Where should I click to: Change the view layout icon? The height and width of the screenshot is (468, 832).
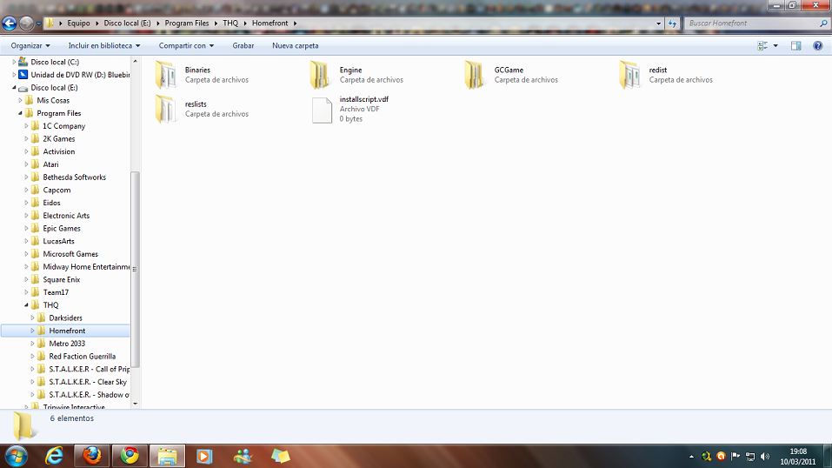762,46
